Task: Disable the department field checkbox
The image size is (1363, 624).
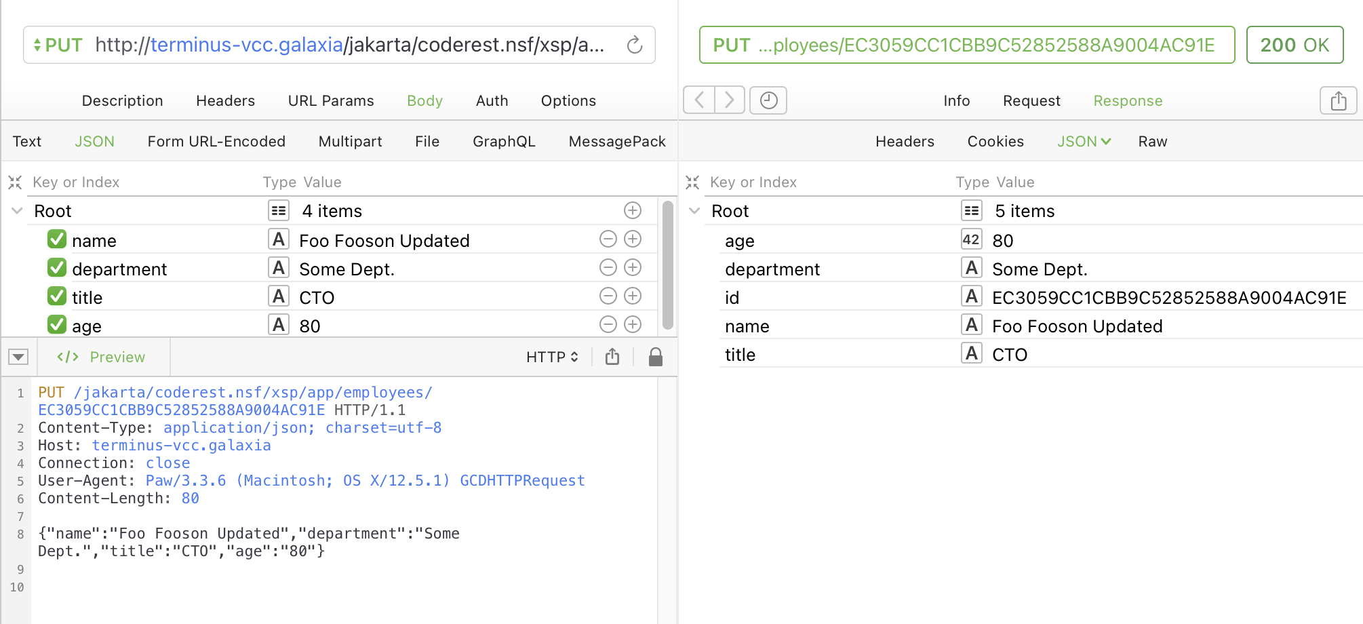Action: click(57, 268)
